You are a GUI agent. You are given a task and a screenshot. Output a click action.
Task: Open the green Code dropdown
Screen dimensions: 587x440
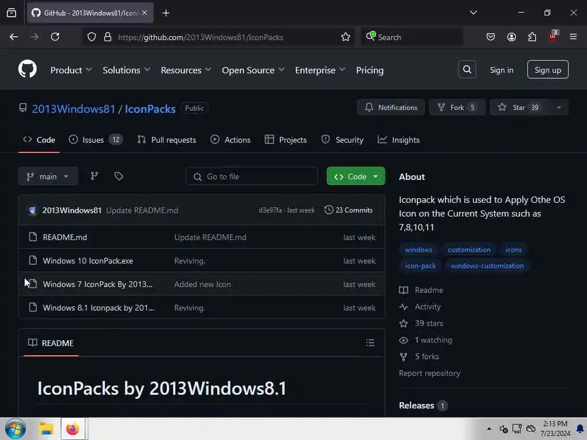tap(355, 176)
